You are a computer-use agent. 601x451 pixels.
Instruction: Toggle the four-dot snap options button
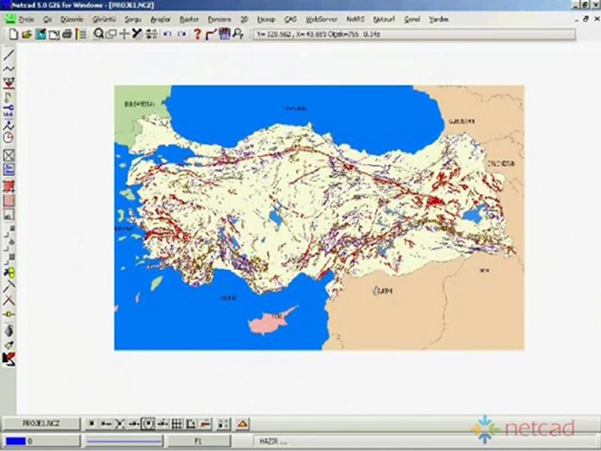(x=223, y=424)
